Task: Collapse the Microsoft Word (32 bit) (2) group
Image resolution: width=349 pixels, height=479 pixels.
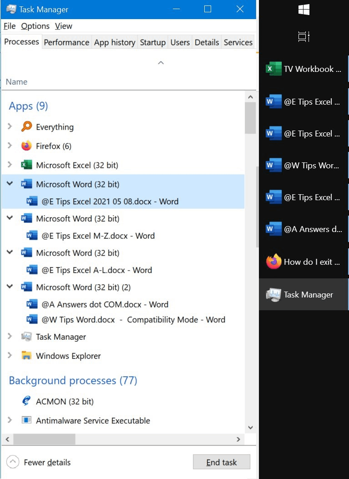Action: click(x=10, y=287)
